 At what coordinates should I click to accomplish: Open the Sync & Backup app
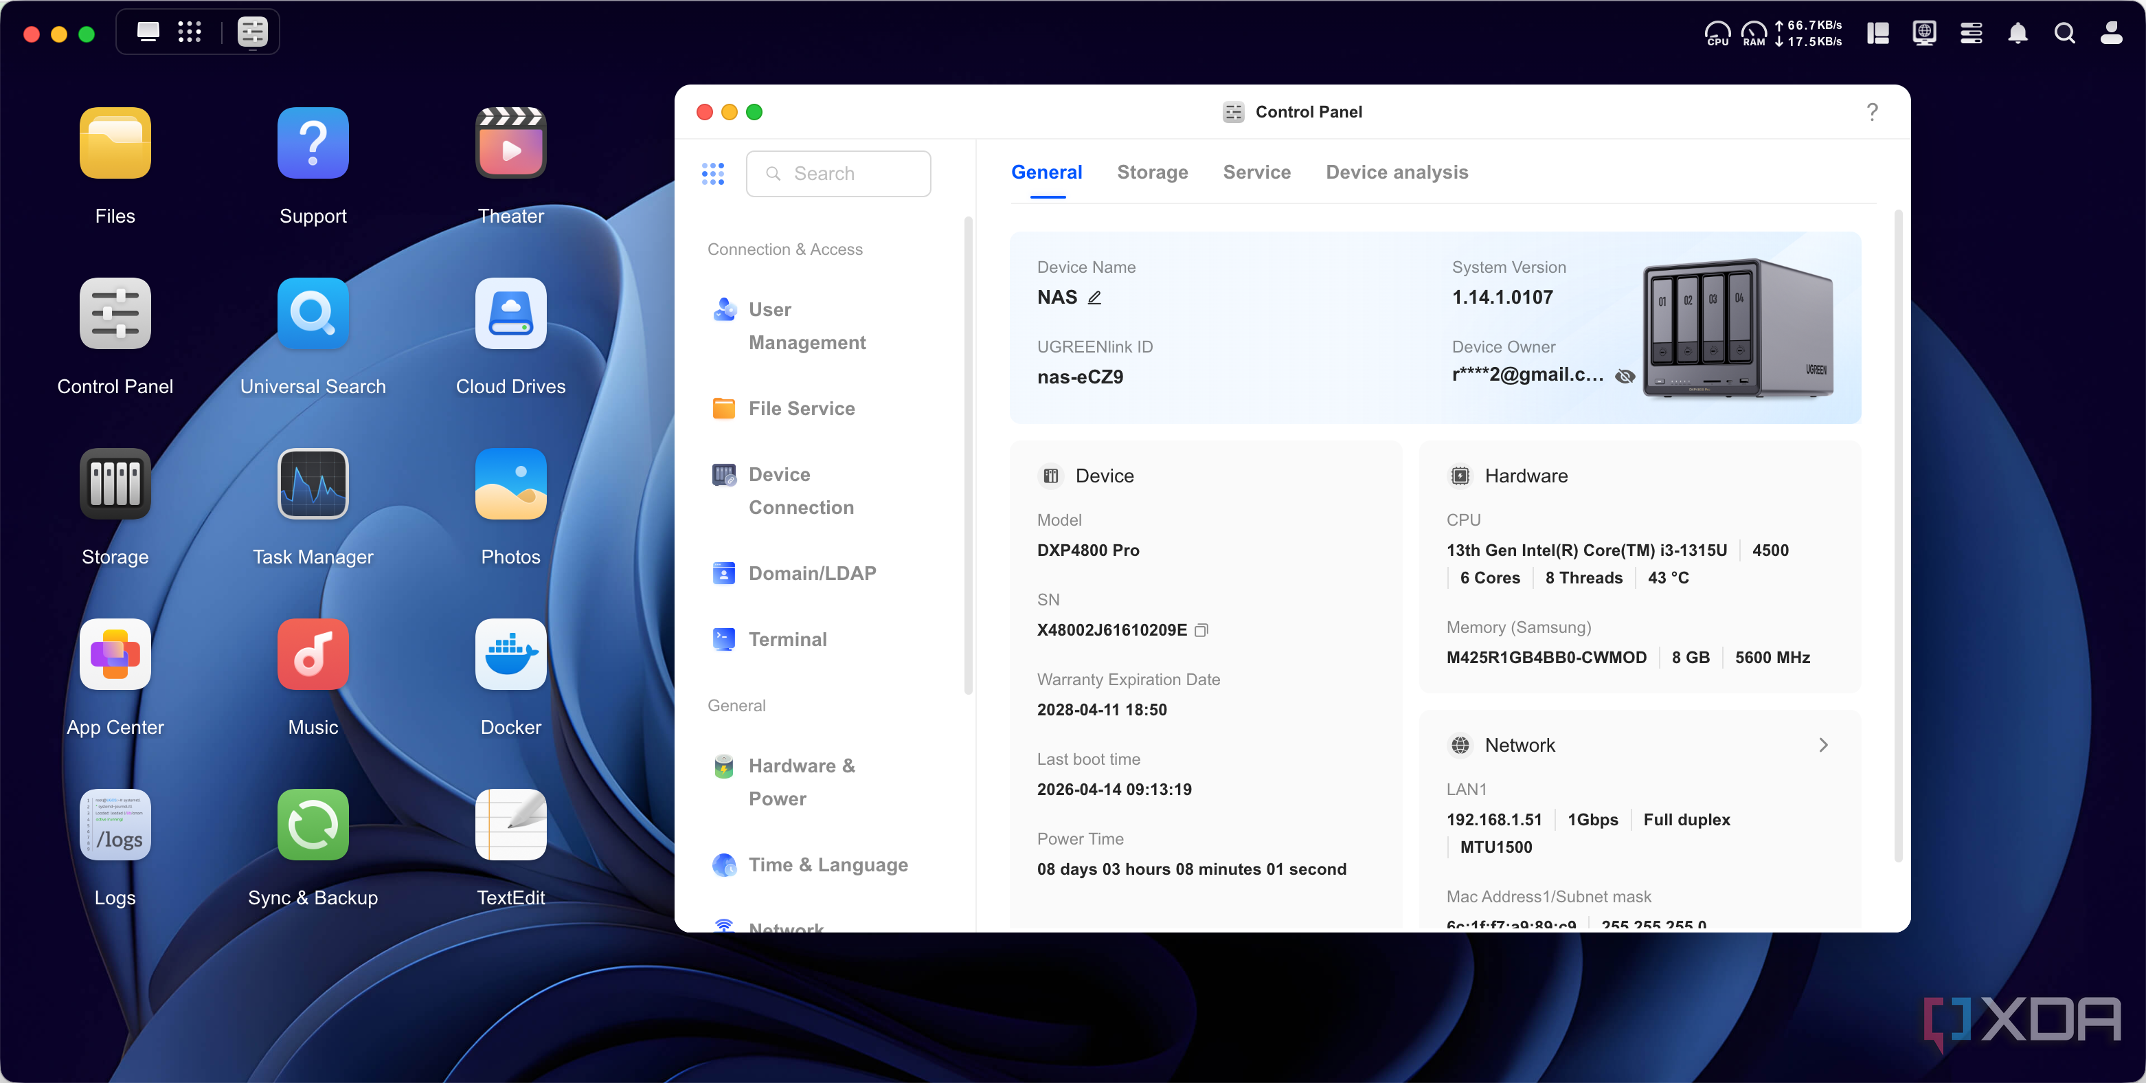coord(313,824)
